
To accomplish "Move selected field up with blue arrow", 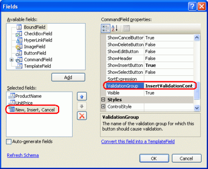I will click(x=82, y=97).
